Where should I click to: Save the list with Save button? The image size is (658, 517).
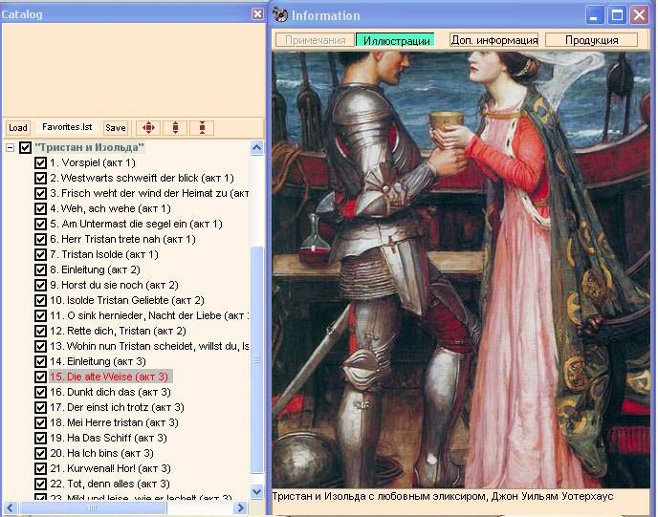pyautogui.click(x=116, y=128)
